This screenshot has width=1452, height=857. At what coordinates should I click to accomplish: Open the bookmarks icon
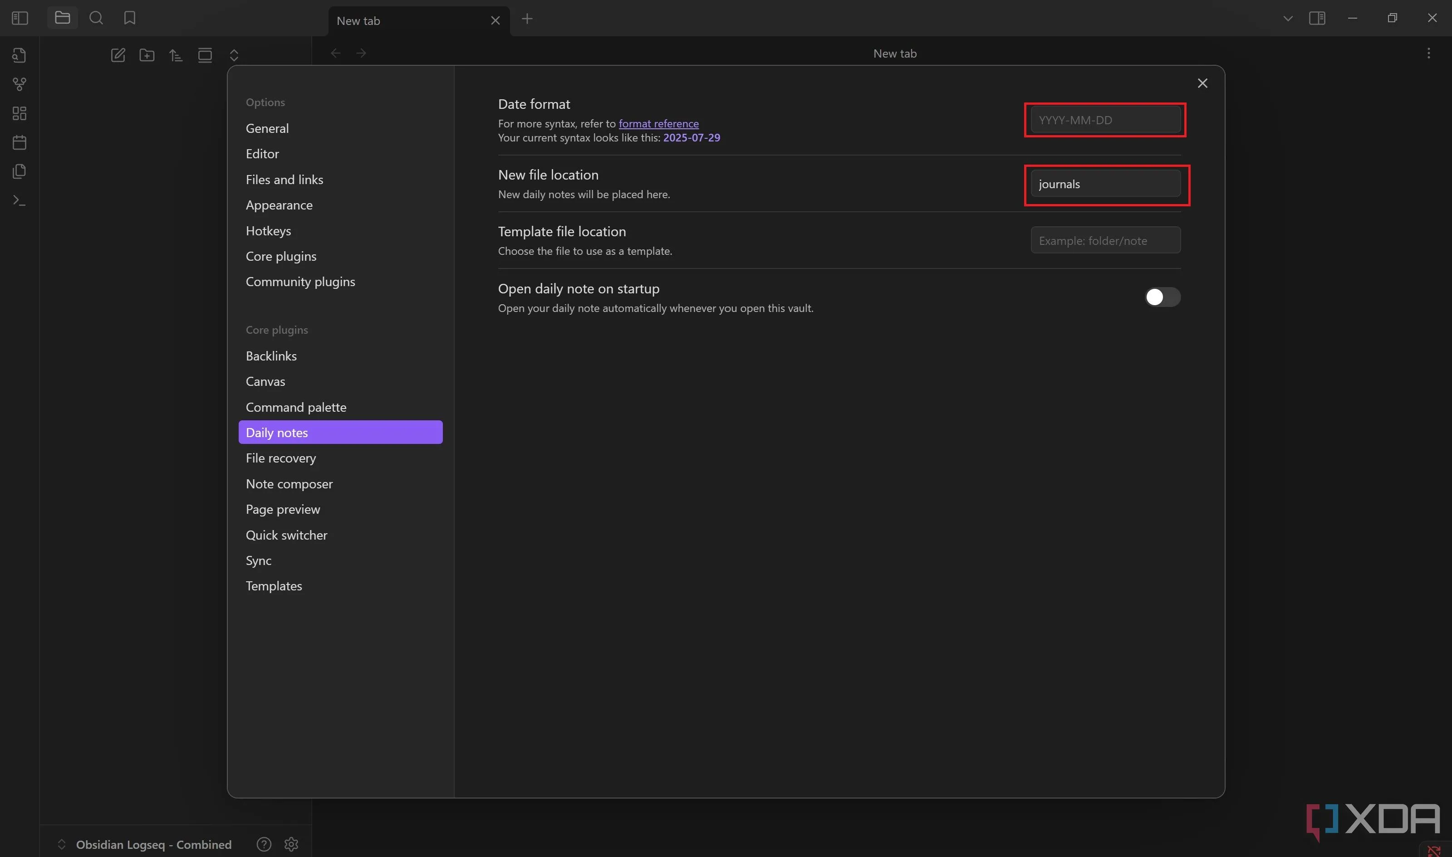click(x=129, y=18)
